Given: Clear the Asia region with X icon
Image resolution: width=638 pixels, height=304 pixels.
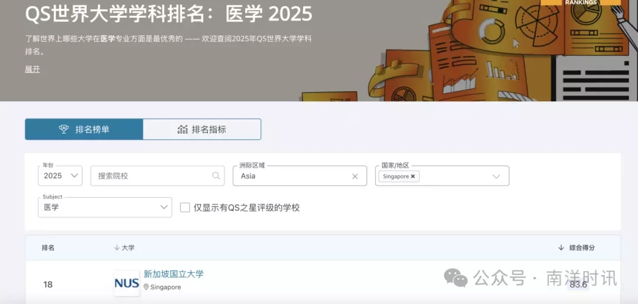Looking at the screenshot, I should point(355,176).
